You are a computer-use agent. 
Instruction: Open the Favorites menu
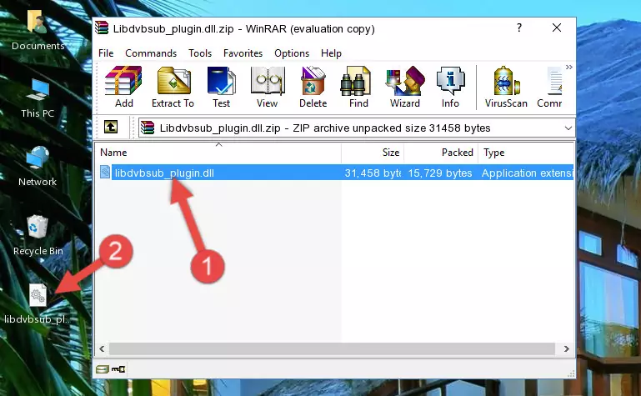pos(243,53)
